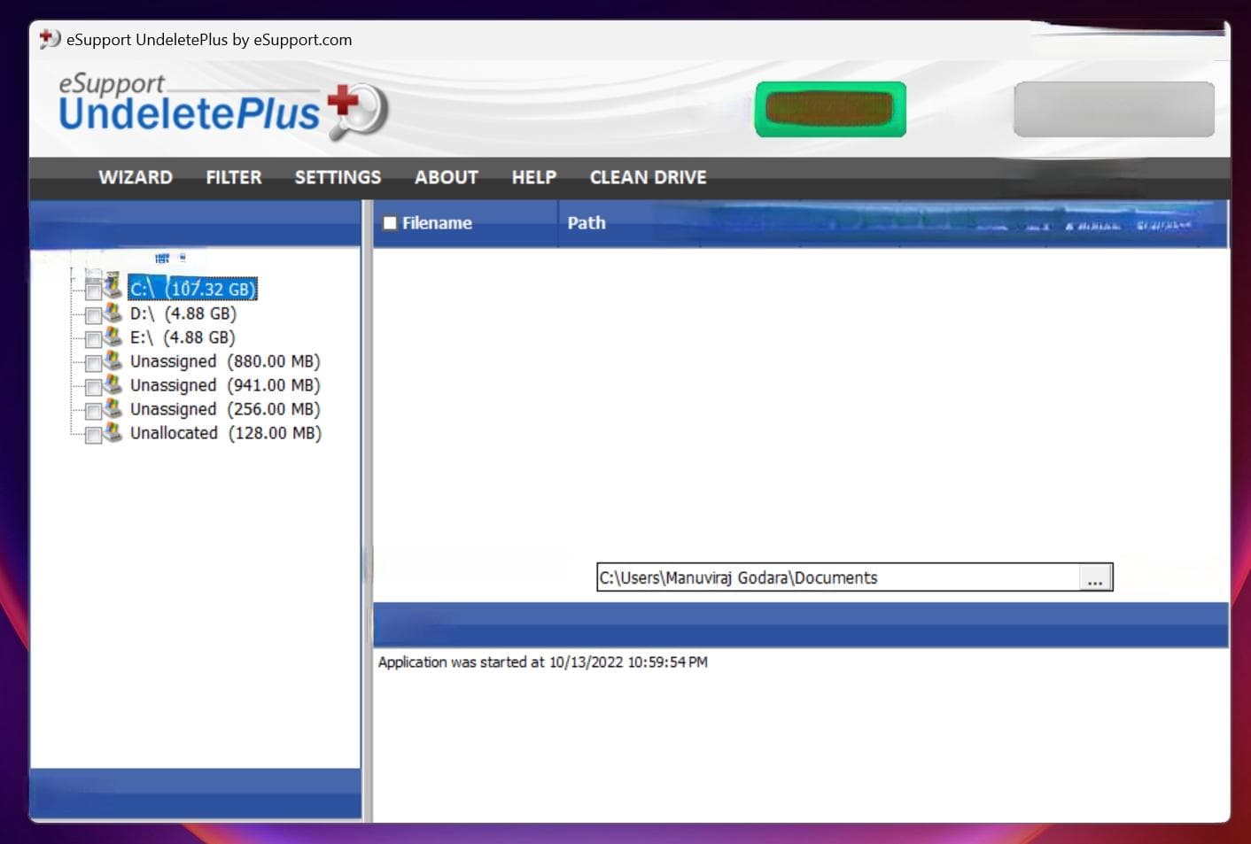This screenshot has width=1251, height=844.
Task: Select the CLEAN DRIVE menu item
Action: coord(649,177)
